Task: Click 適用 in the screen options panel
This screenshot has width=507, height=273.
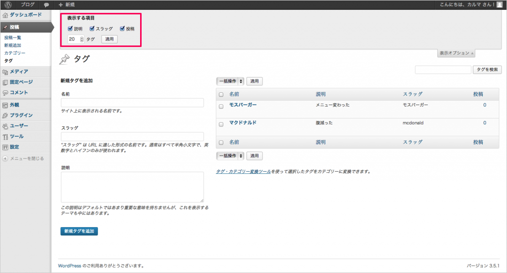Action: click(x=109, y=39)
